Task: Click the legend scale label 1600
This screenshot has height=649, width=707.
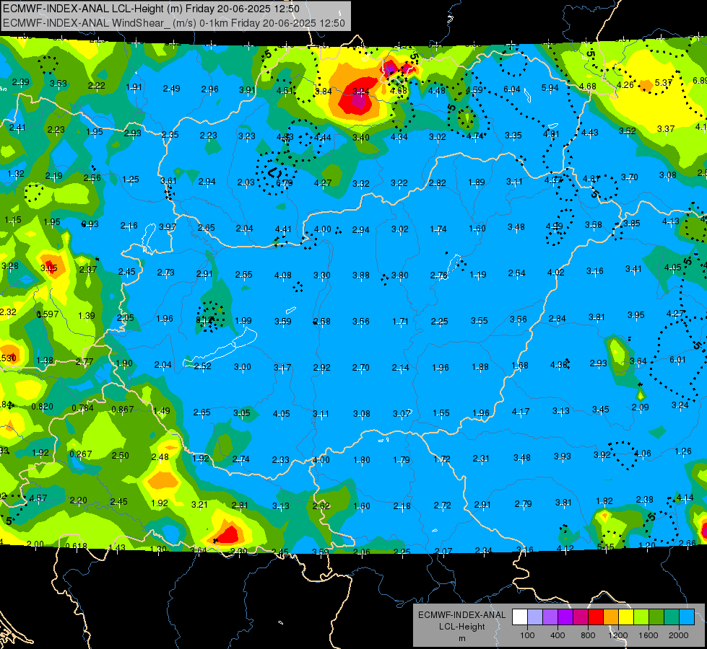Action: [649, 635]
